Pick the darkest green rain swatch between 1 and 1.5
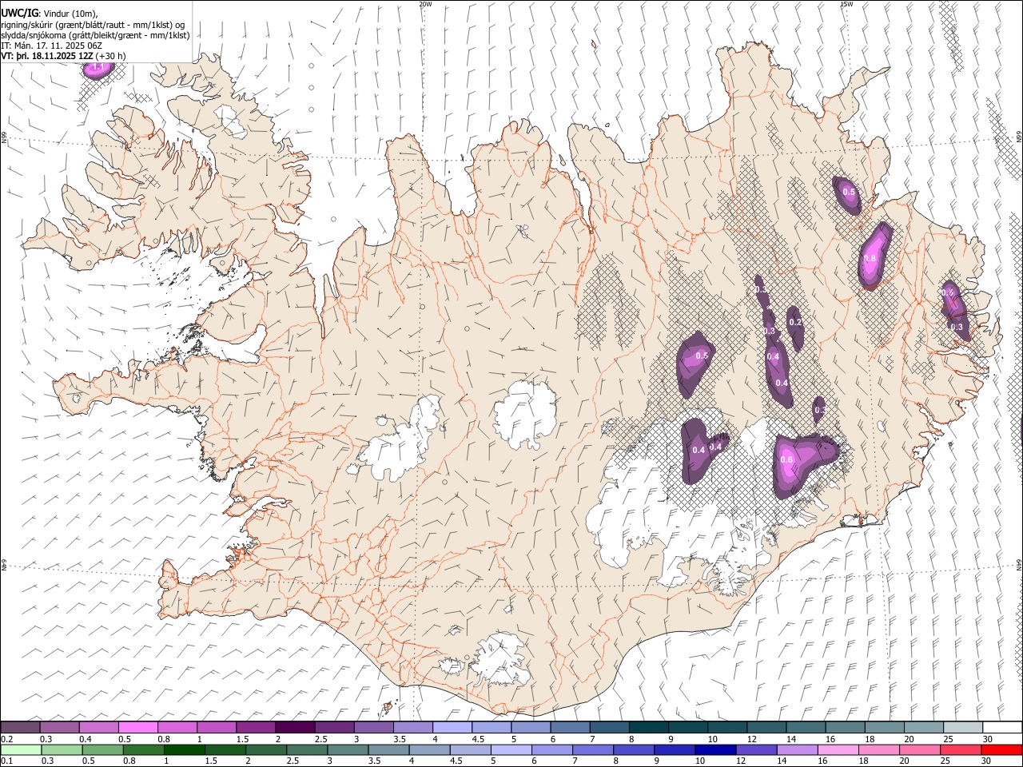This screenshot has height=767, width=1023. [x=184, y=749]
